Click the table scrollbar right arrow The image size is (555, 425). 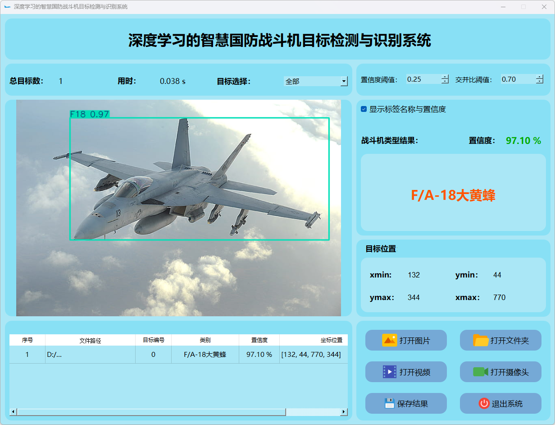(344, 412)
